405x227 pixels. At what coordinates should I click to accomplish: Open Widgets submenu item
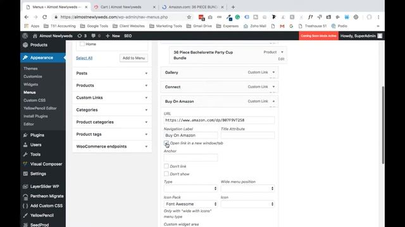click(31, 84)
